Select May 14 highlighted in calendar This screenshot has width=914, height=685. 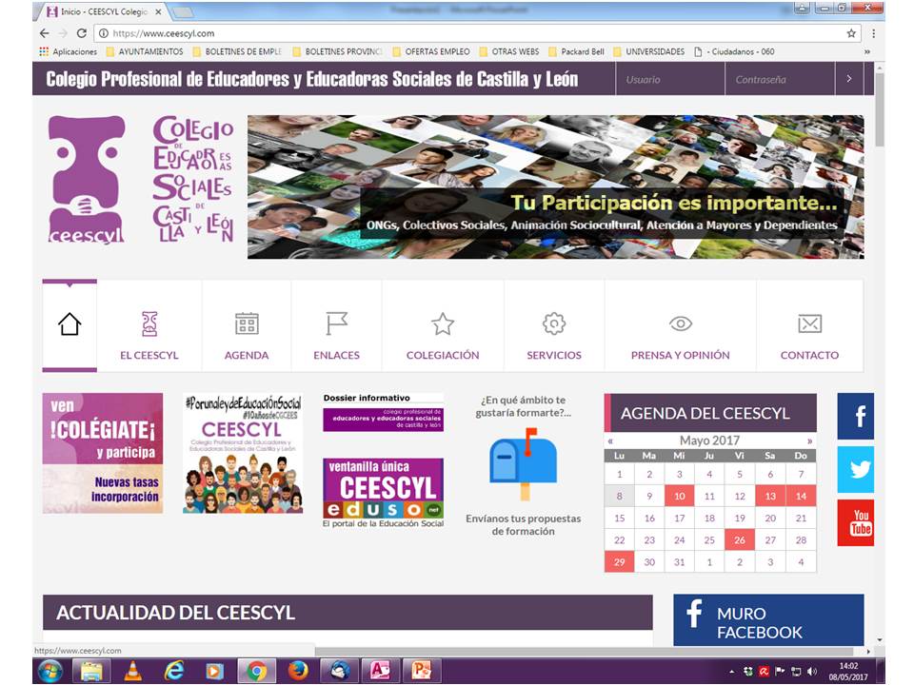801,497
